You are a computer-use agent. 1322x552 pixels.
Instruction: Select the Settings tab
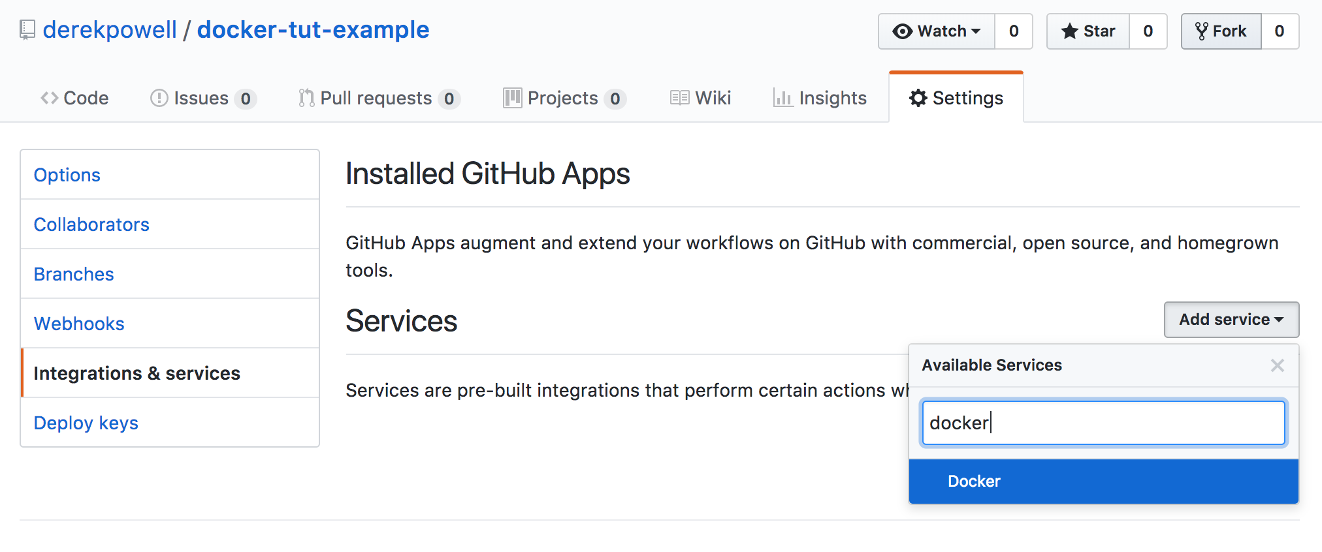coord(956,98)
